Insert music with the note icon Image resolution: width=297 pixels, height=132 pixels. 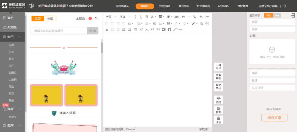169,30
